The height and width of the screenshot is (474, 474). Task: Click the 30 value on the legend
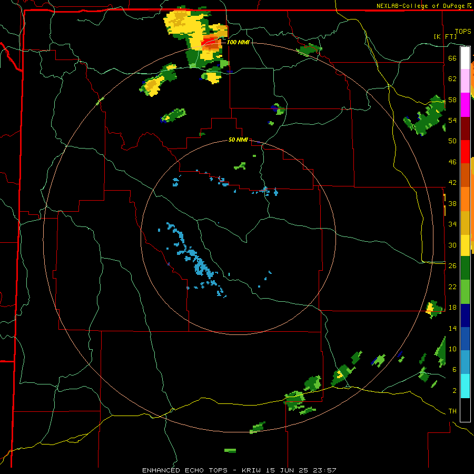[x=452, y=245]
